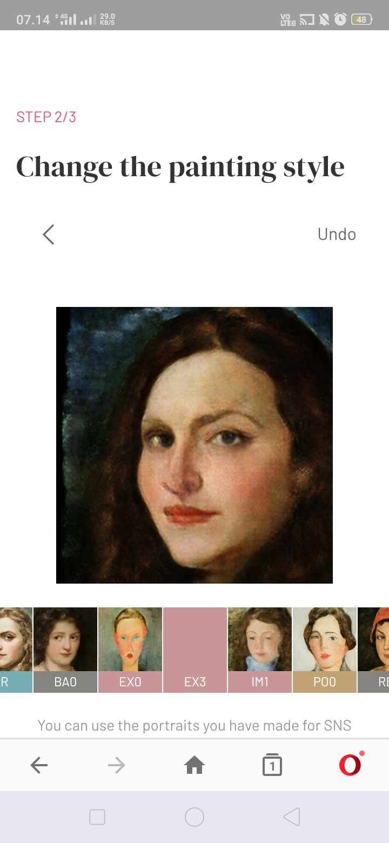Click the Undo button

pyautogui.click(x=337, y=234)
